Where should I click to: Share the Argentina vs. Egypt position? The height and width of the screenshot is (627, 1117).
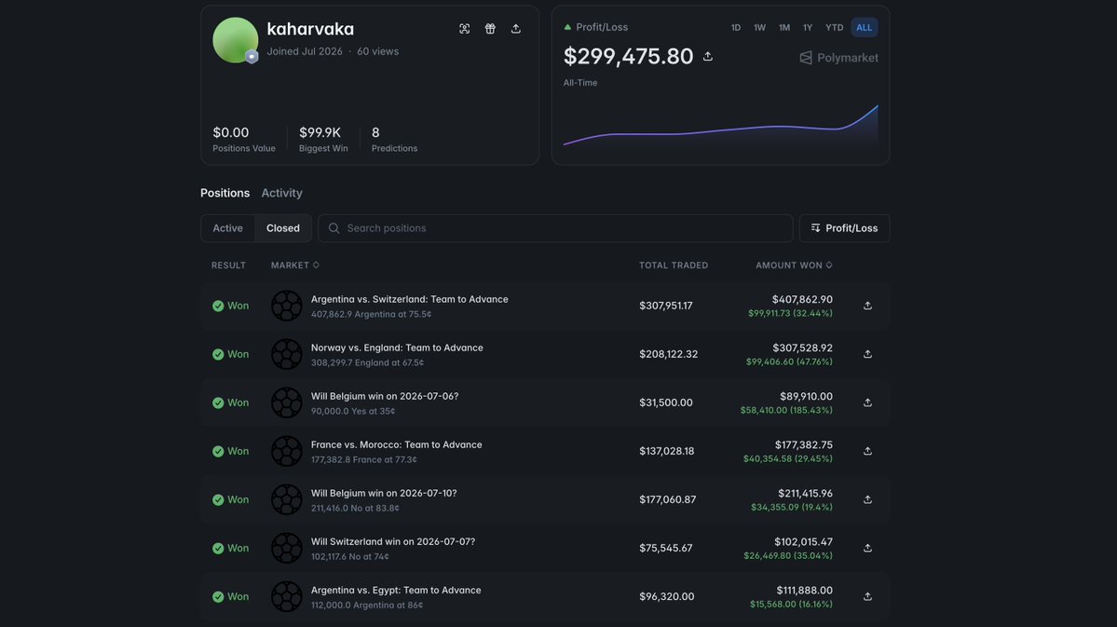pos(867,596)
